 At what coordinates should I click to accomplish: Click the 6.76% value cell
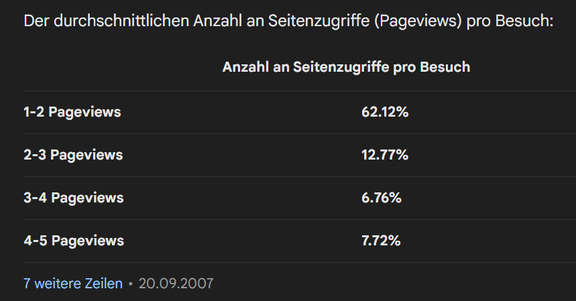(382, 198)
